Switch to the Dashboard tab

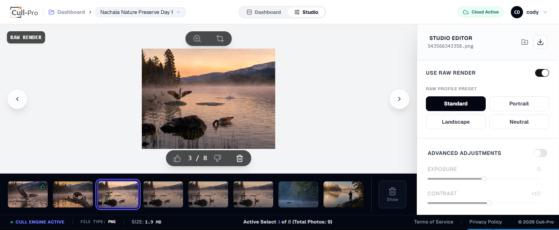(x=263, y=12)
